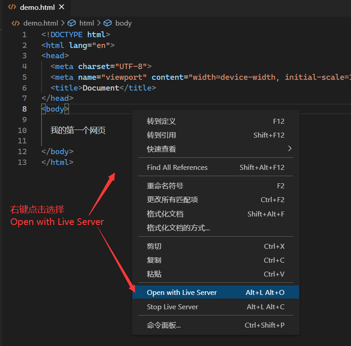Viewport: 351px width, 346px height.
Task: Open 命令面板 from context menu
Action: 164,325
